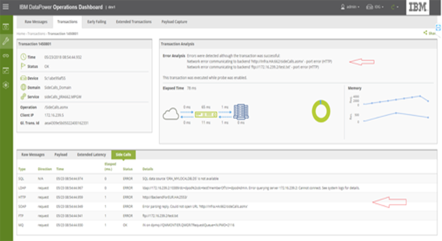
Task: Click the green DataPower device box in diagram
Action: [x=206, y=115]
